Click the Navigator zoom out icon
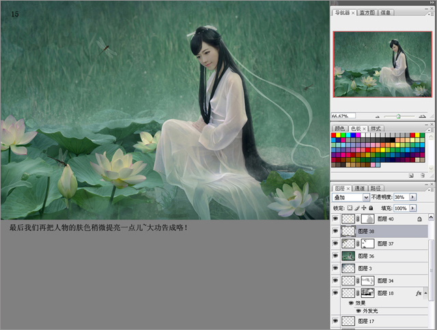This screenshot has height=330, width=437. [x=378, y=117]
